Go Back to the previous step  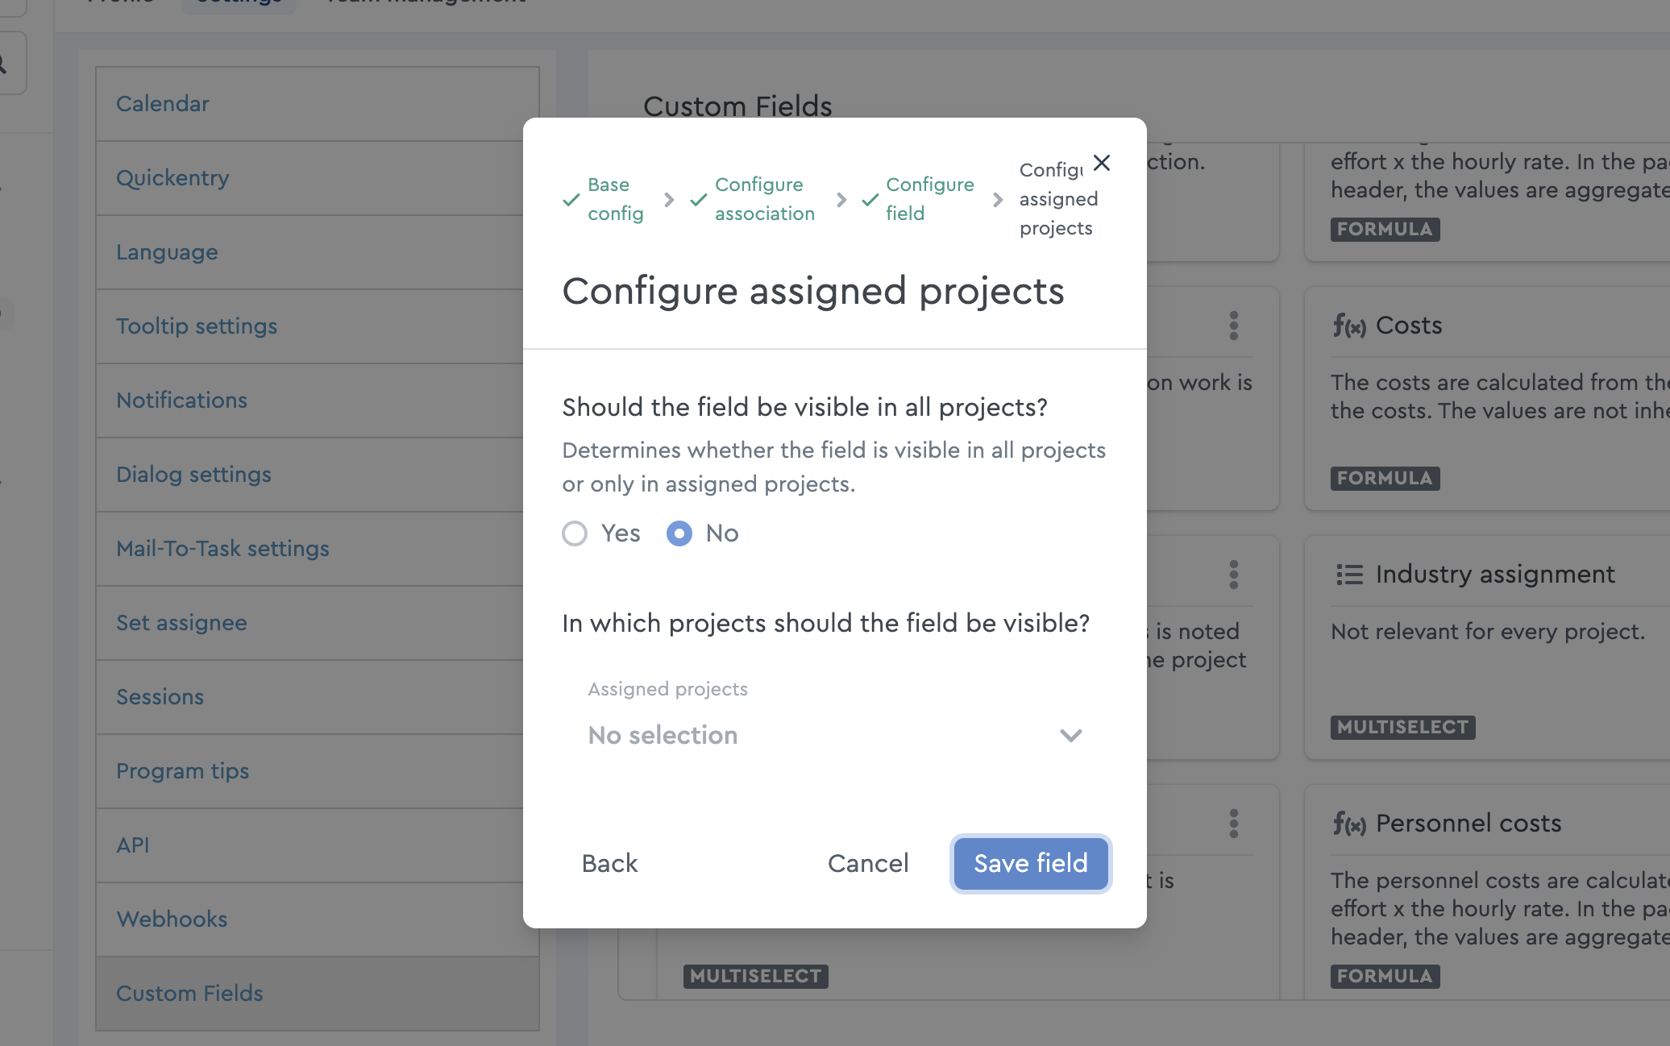point(609,863)
